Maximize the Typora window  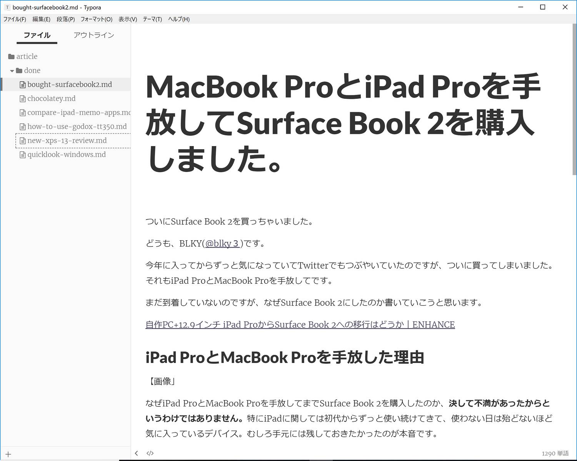tap(543, 7)
